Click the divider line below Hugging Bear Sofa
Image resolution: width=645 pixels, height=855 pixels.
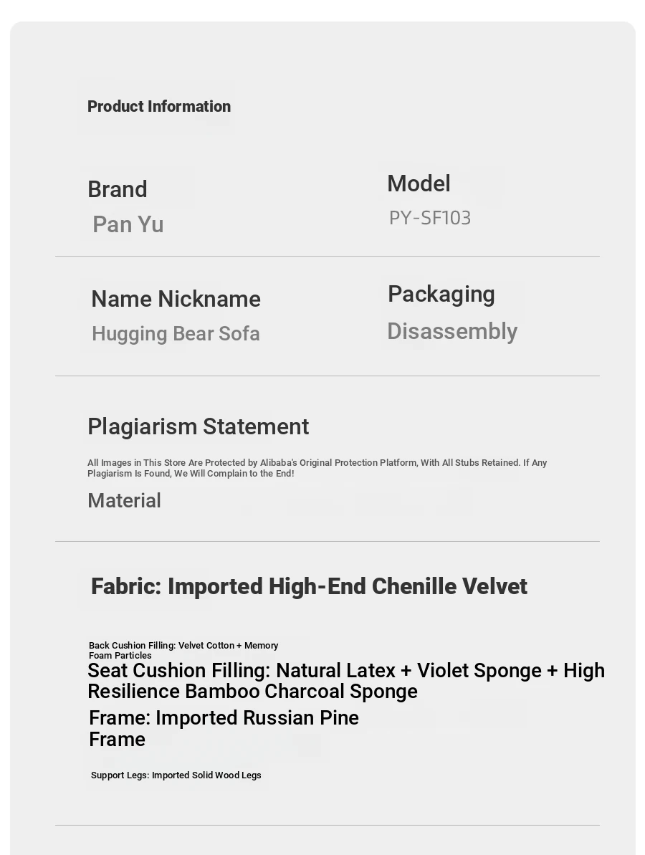[327, 376]
